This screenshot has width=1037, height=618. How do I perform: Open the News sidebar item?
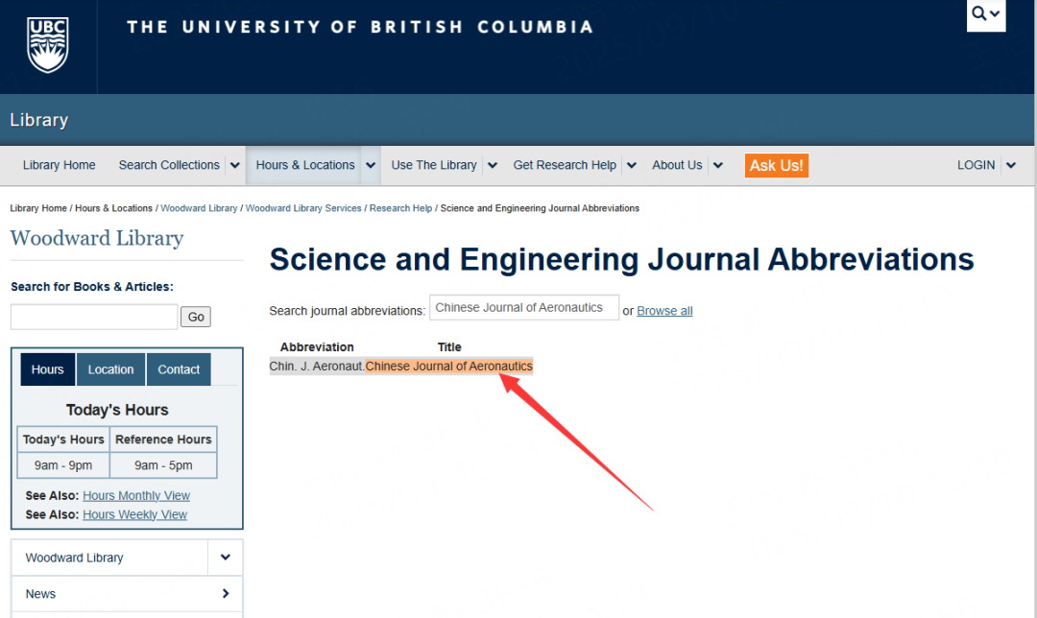[40, 594]
